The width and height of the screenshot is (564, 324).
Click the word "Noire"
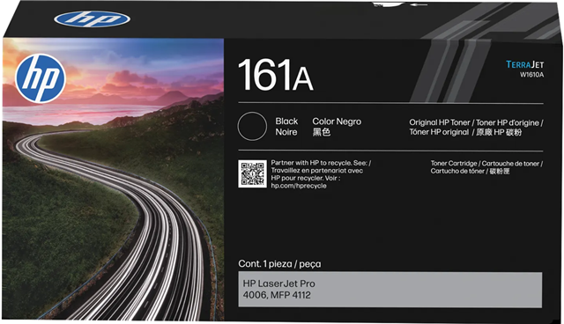coord(286,132)
